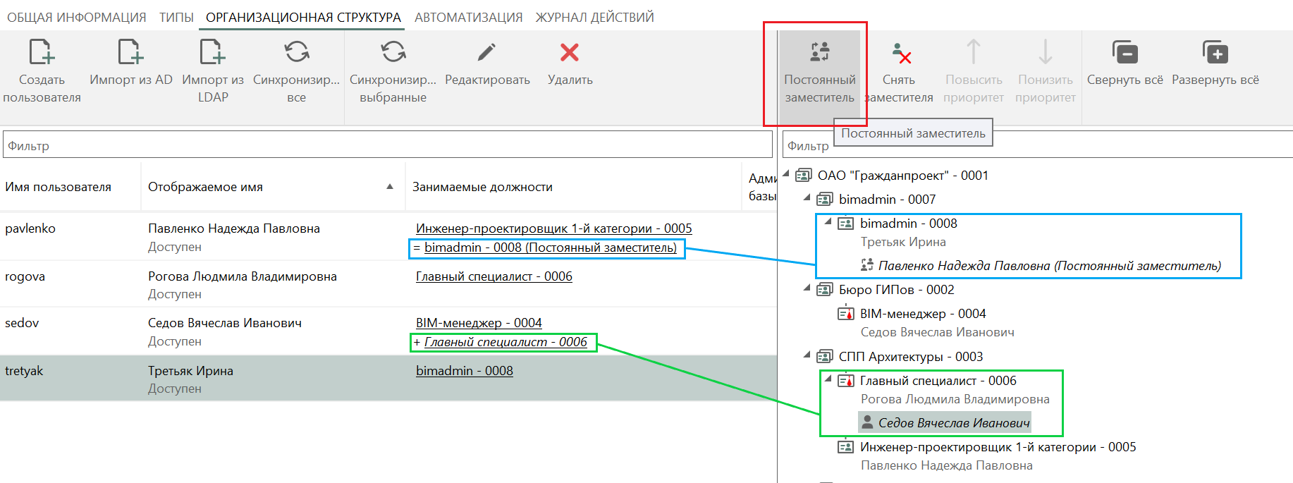
Task: Collapse the ОАО "Гражданпроект" - 0001 node
Action: pyautogui.click(x=786, y=174)
